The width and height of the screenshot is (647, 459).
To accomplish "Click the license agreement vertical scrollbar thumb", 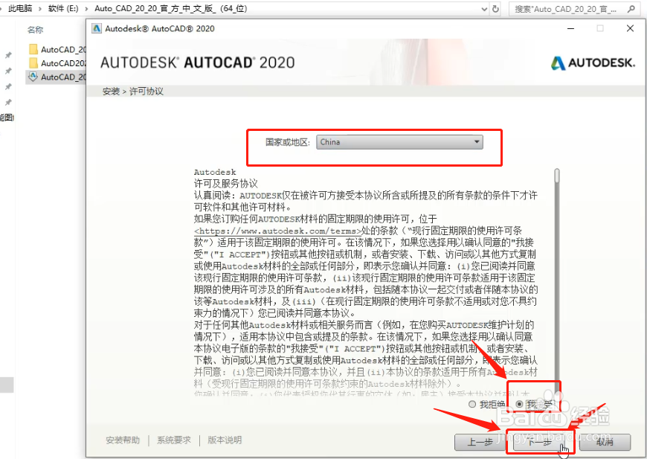I will tap(556, 176).
